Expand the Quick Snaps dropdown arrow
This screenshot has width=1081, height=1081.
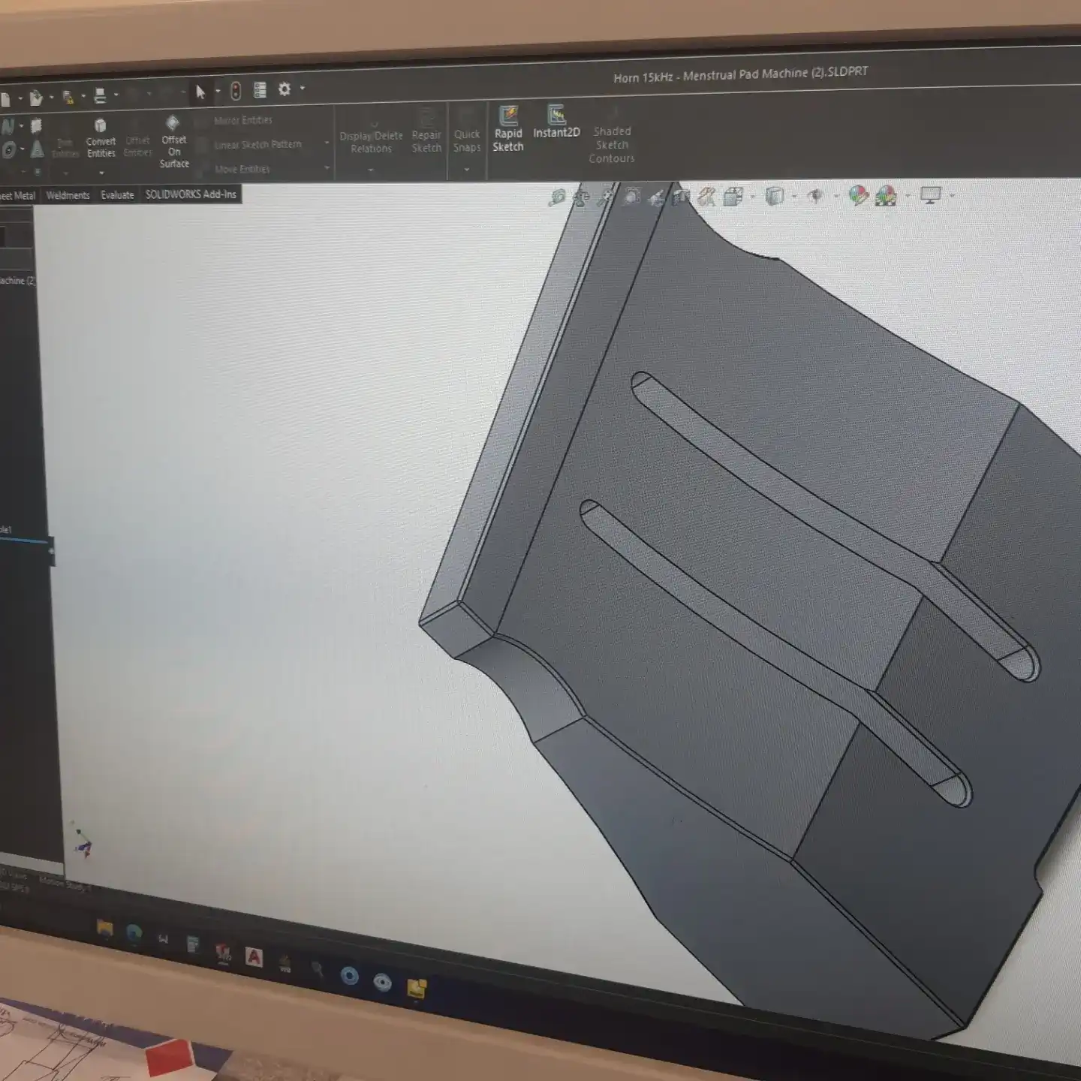(467, 170)
